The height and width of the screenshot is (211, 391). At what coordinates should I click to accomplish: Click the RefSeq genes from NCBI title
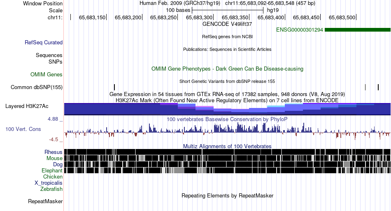(227, 37)
